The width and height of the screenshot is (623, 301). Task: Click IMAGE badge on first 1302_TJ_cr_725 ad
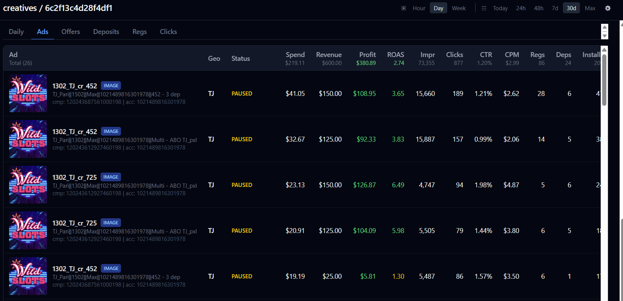pyautogui.click(x=111, y=177)
